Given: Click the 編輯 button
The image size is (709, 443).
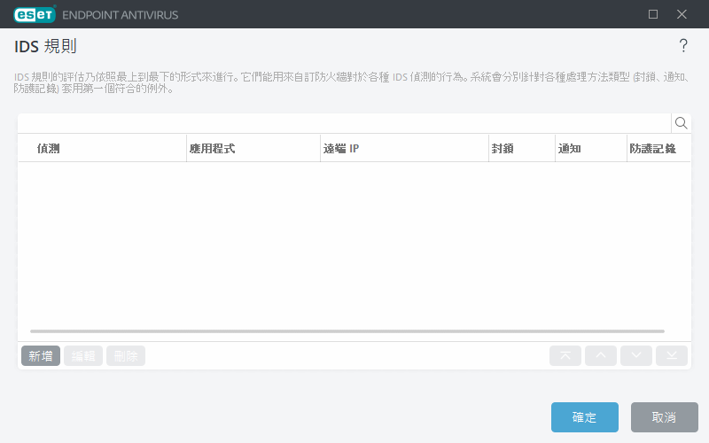Looking at the screenshot, I should point(83,356).
